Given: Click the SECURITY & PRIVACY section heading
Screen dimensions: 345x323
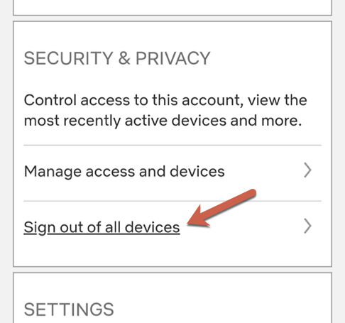Looking at the screenshot, I should pos(117,58).
